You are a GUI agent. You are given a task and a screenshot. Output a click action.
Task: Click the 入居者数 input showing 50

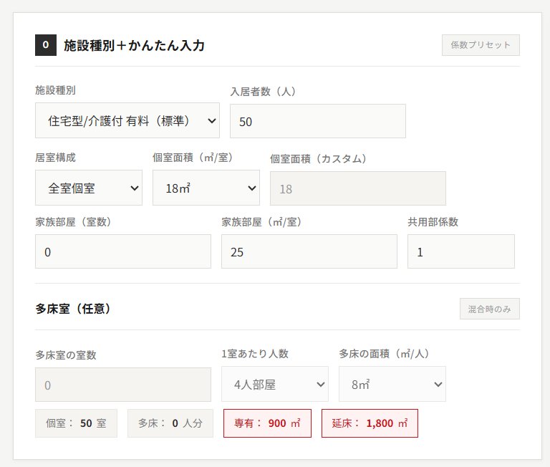click(318, 121)
